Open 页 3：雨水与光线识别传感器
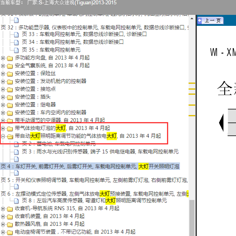 pyautogui.click(x=100, y=151)
